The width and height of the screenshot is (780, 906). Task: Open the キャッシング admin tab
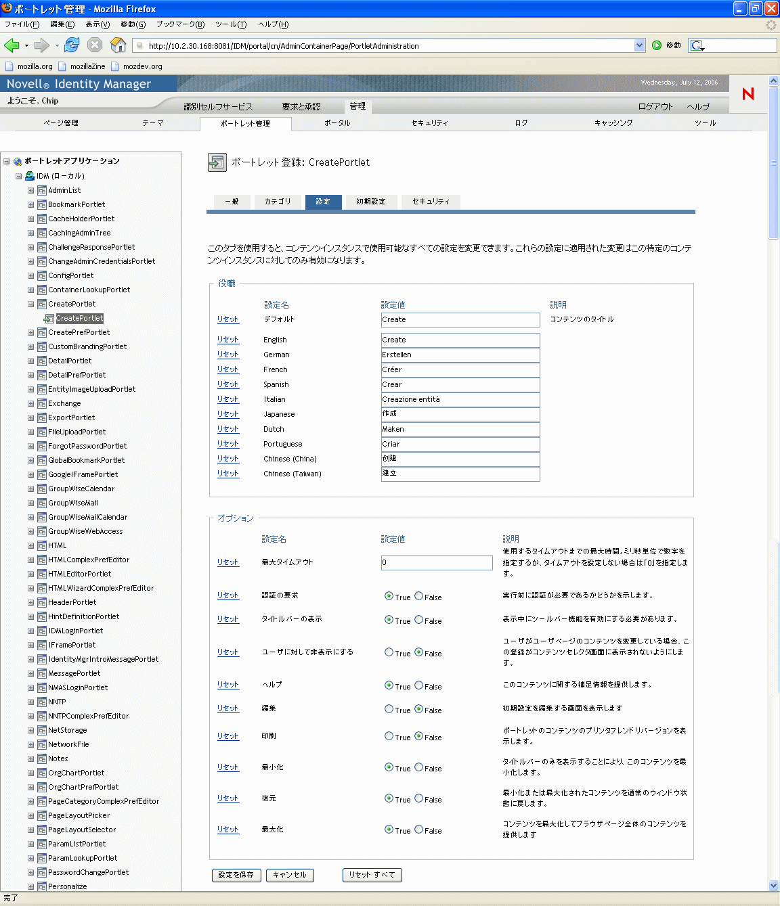(x=613, y=123)
